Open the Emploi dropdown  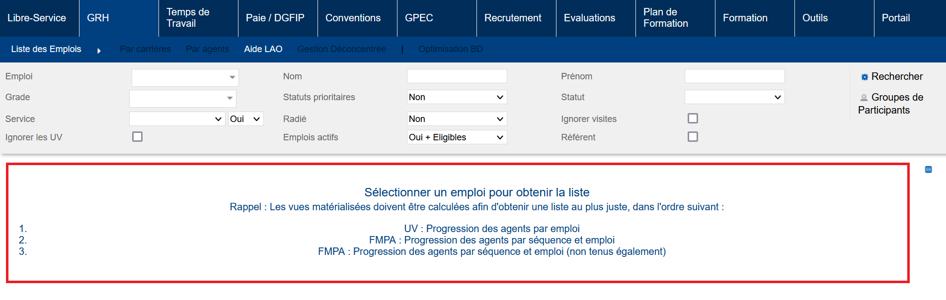tap(185, 77)
